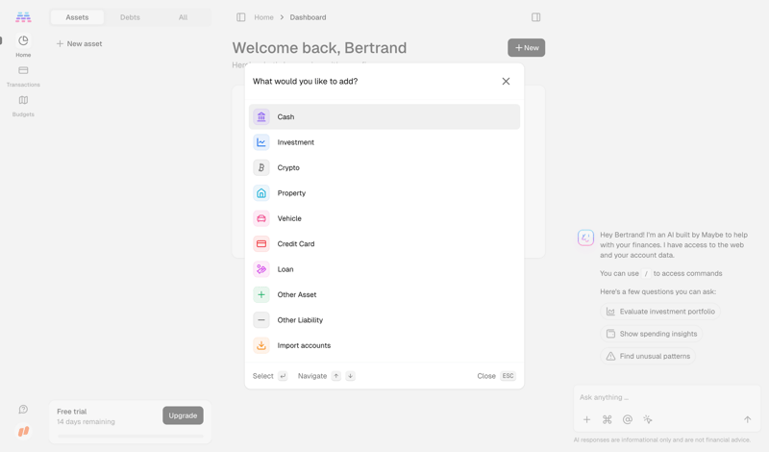Click the chat @ mention icon
Screen dimensions: 769x452
tap(628, 419)
